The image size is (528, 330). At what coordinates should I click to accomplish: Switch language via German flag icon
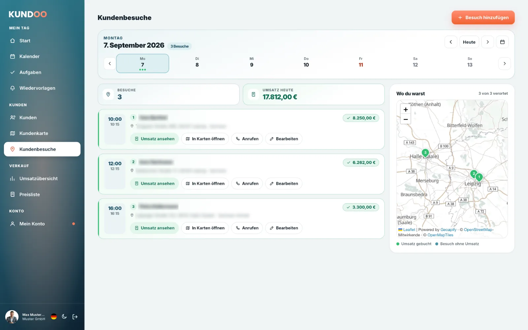click(54, 316)
